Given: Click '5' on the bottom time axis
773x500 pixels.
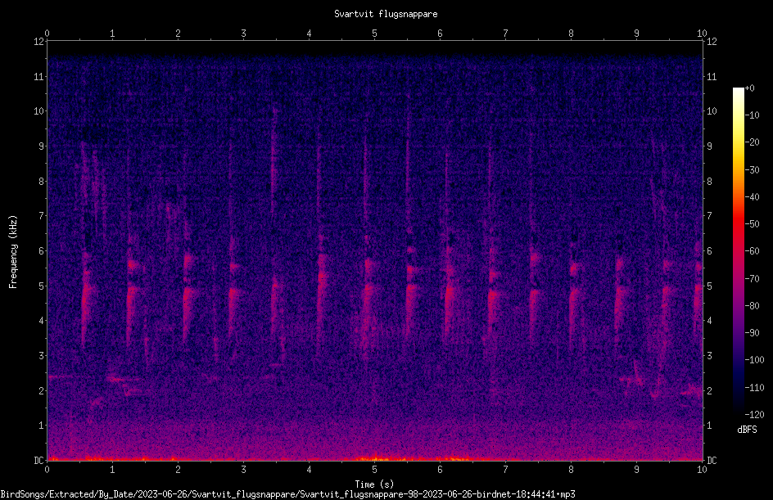Looking at the screenshot, I should tap(375, 470).
